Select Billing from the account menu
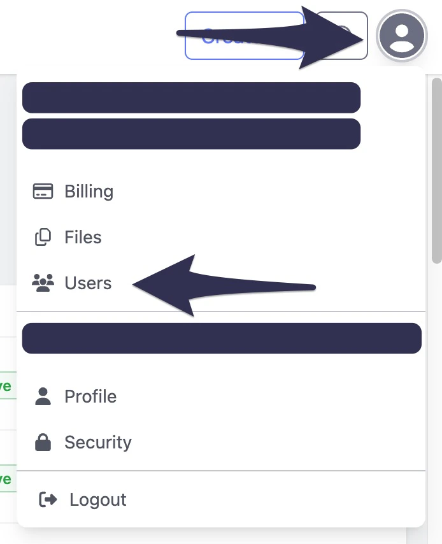Image resolution: width=442 pixels, height=544 pixels. point(89,190)
